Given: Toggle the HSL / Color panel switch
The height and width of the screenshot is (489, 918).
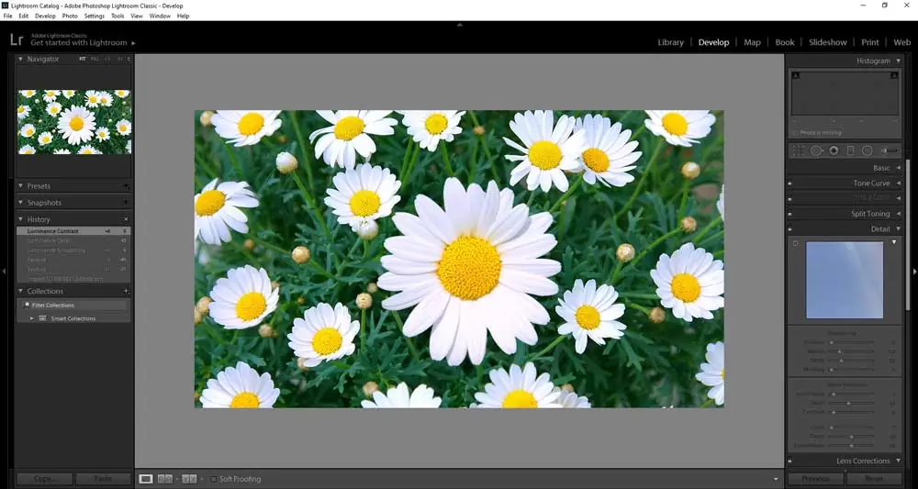Looking at the screenshot, I should [x=789, y=198].
